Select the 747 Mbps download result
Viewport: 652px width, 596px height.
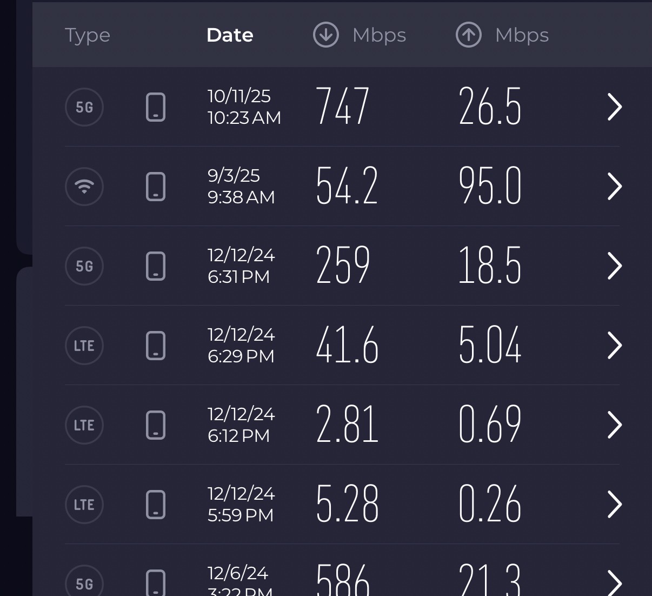(x=343, y=107)
